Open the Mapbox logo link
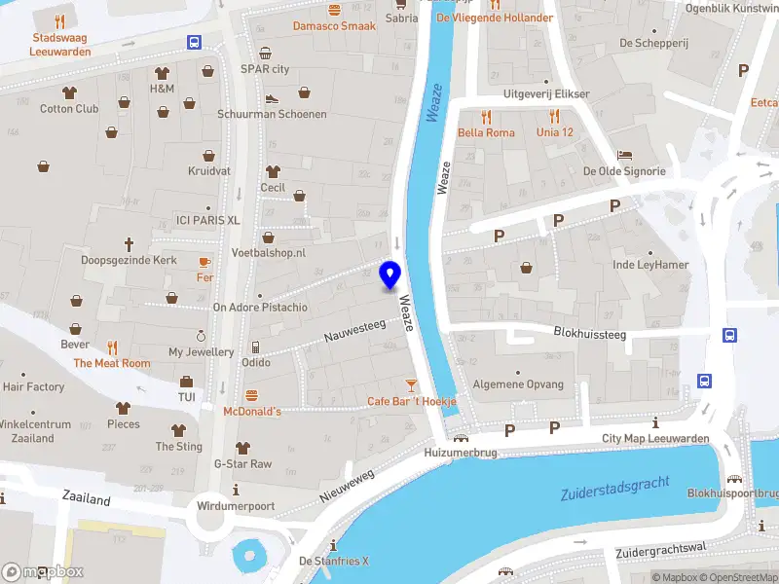 pos(42,572)
